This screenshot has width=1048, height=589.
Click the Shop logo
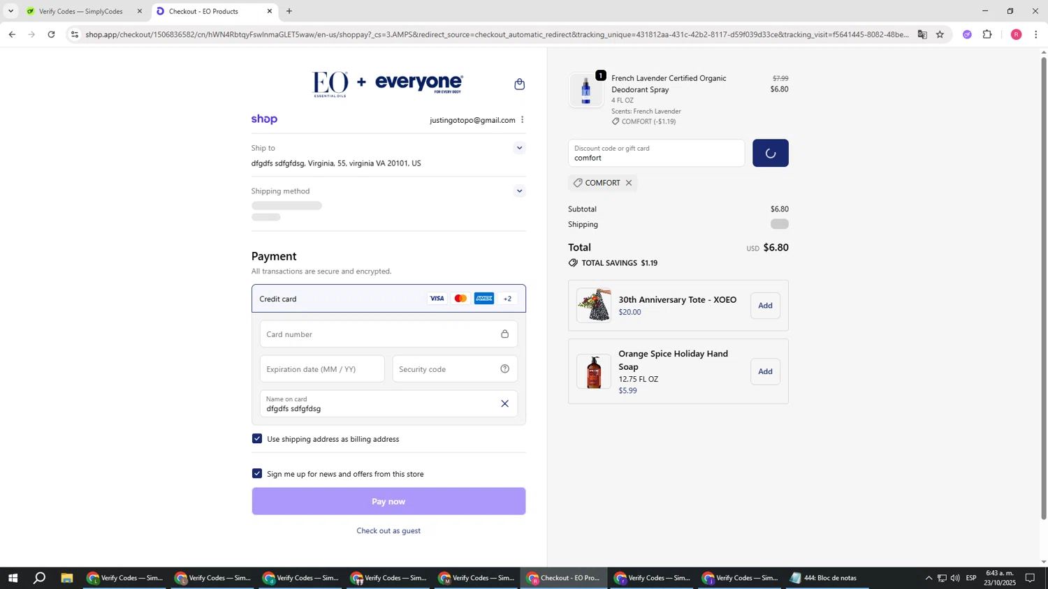[x=264, y=119]
